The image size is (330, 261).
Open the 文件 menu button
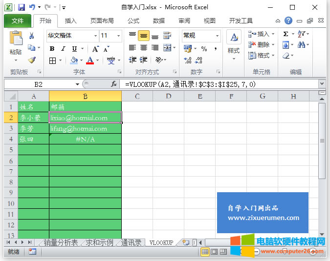[18, 21]
